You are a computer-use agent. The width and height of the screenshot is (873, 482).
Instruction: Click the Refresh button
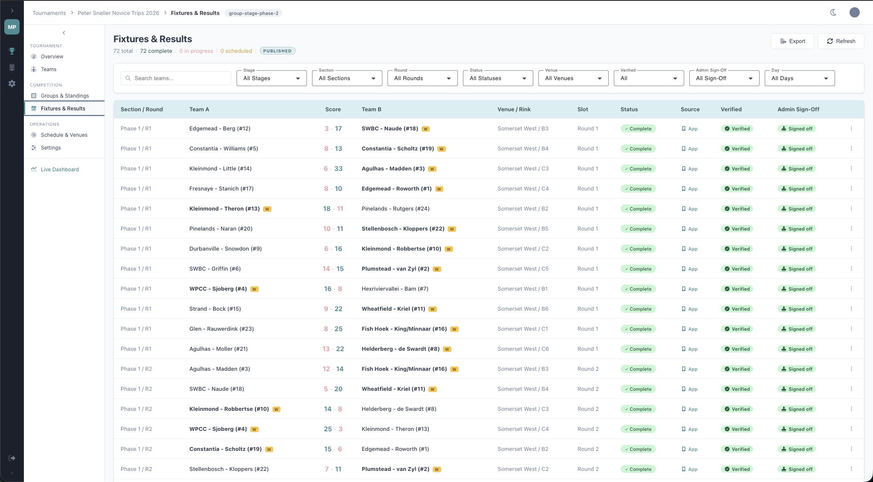[841, 41]
